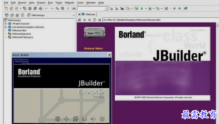Click the browser pane Home icon
219x124 pixels.
click(x=79, y=20)
